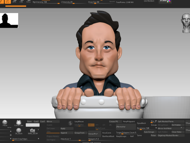Click the Append button
The height and width of the screenshot is (143, 190).
click(67, 133)
